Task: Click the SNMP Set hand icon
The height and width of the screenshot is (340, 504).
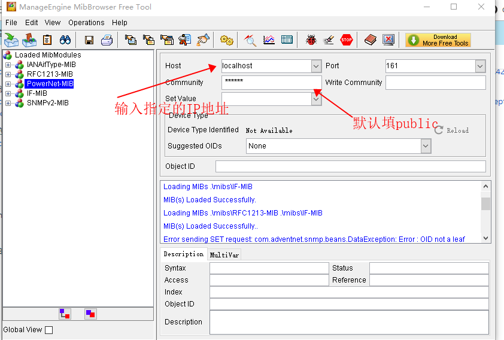Action: point(203,40)
